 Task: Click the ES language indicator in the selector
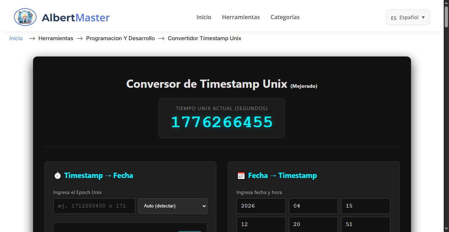point(394,18)
